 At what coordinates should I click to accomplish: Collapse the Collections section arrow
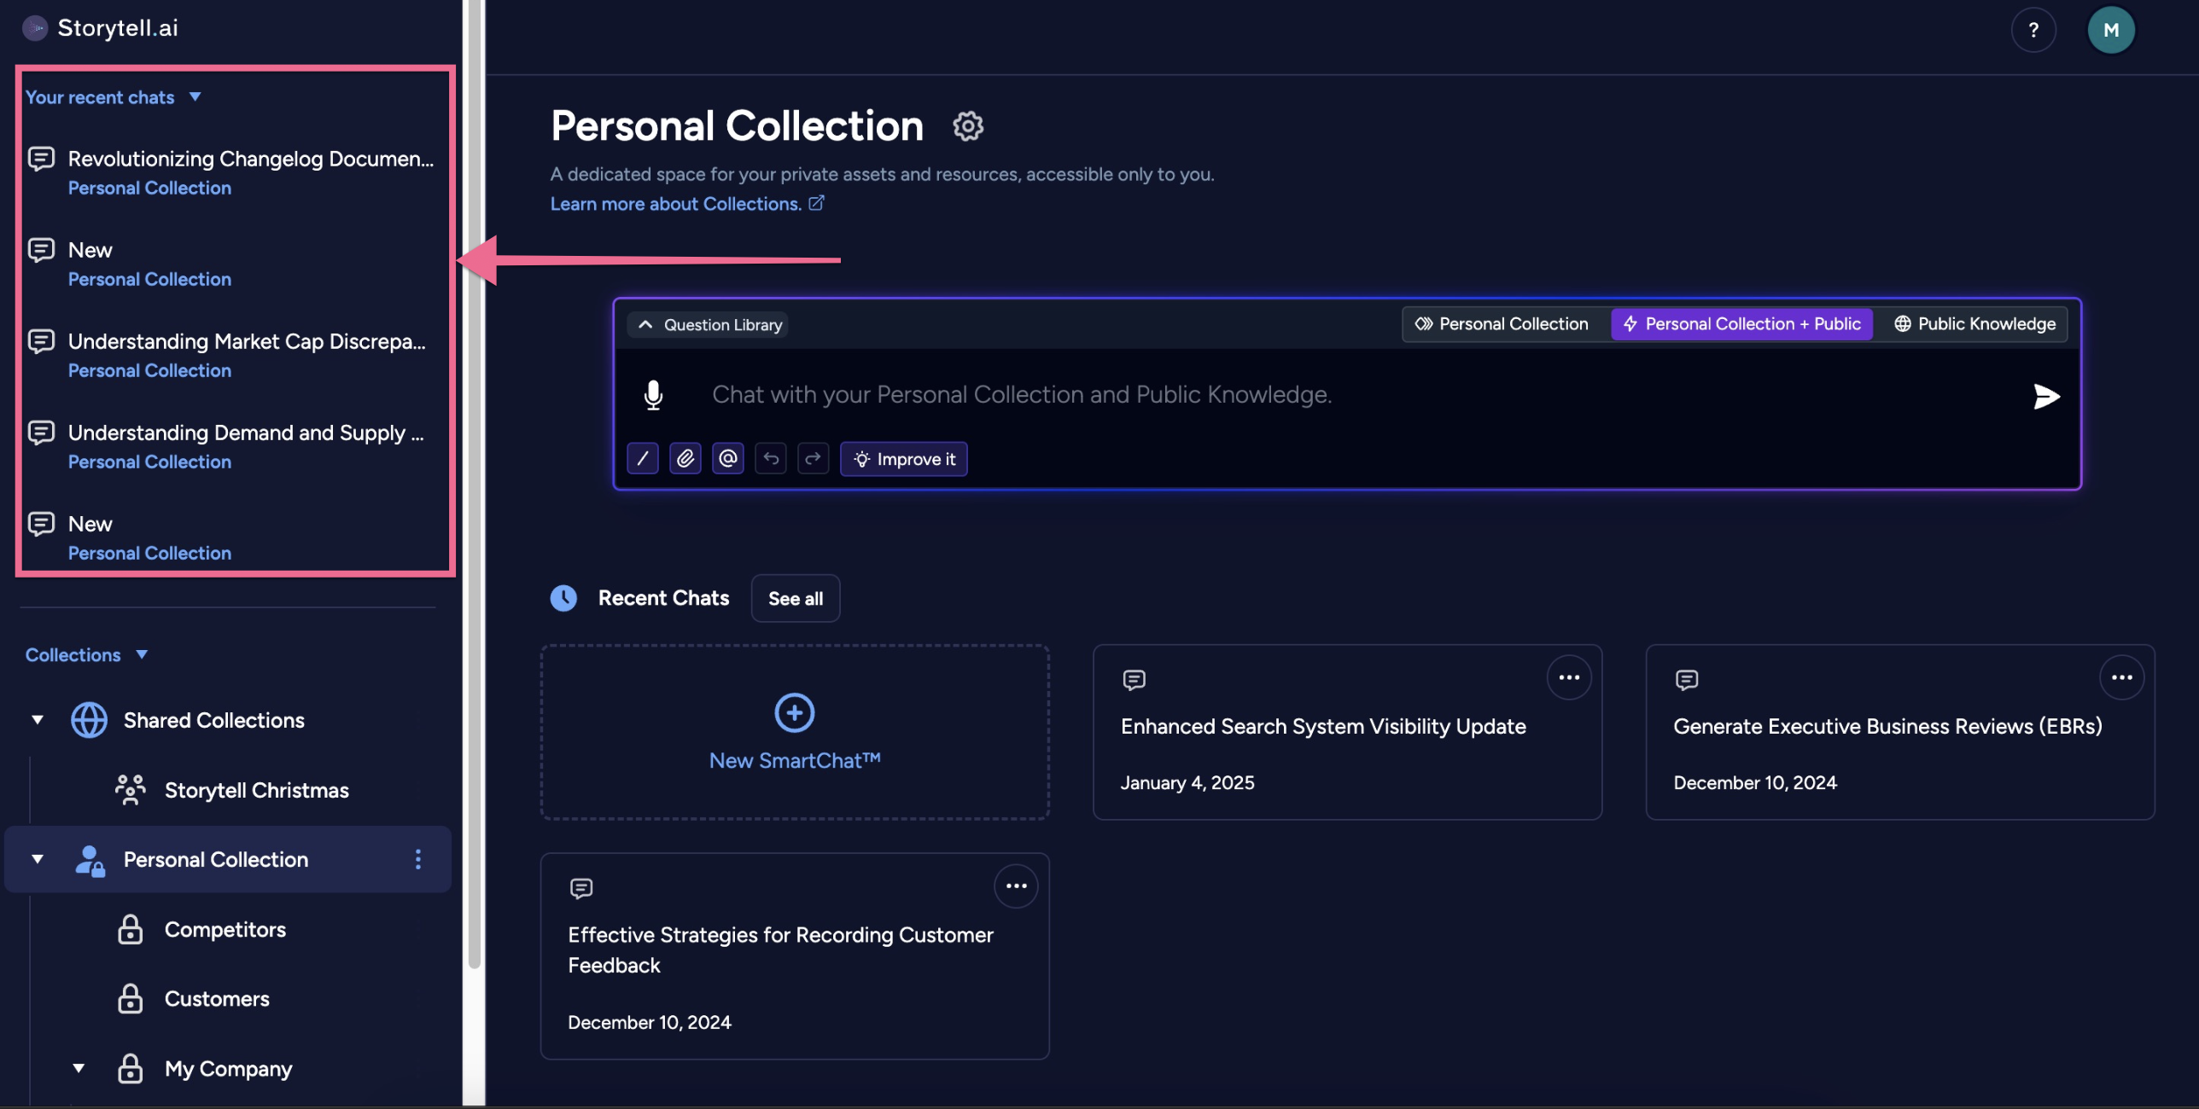tap(142, 654)
